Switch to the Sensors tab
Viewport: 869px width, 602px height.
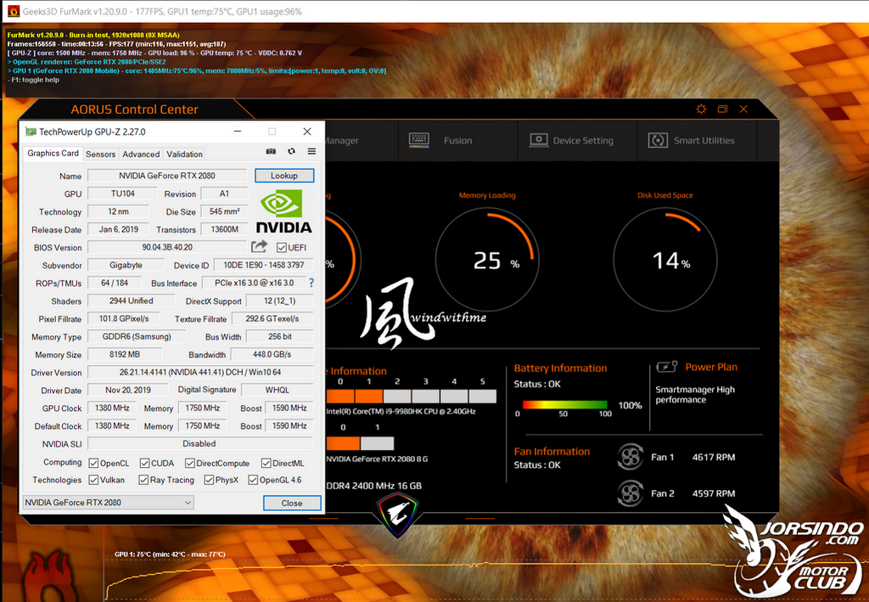coord(100,154)
